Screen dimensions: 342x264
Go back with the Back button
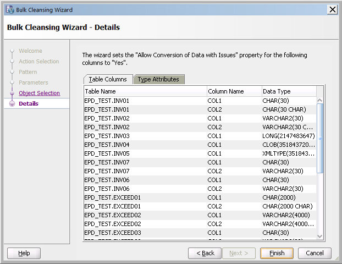click(205, 253)
